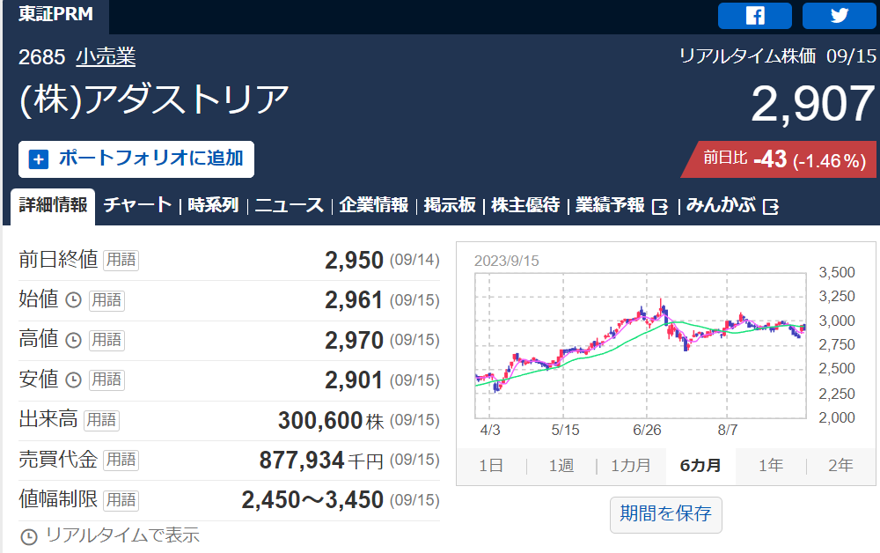880x553 pixels.
Task: Click clock icon beside 高値
Action: [74, 340]
